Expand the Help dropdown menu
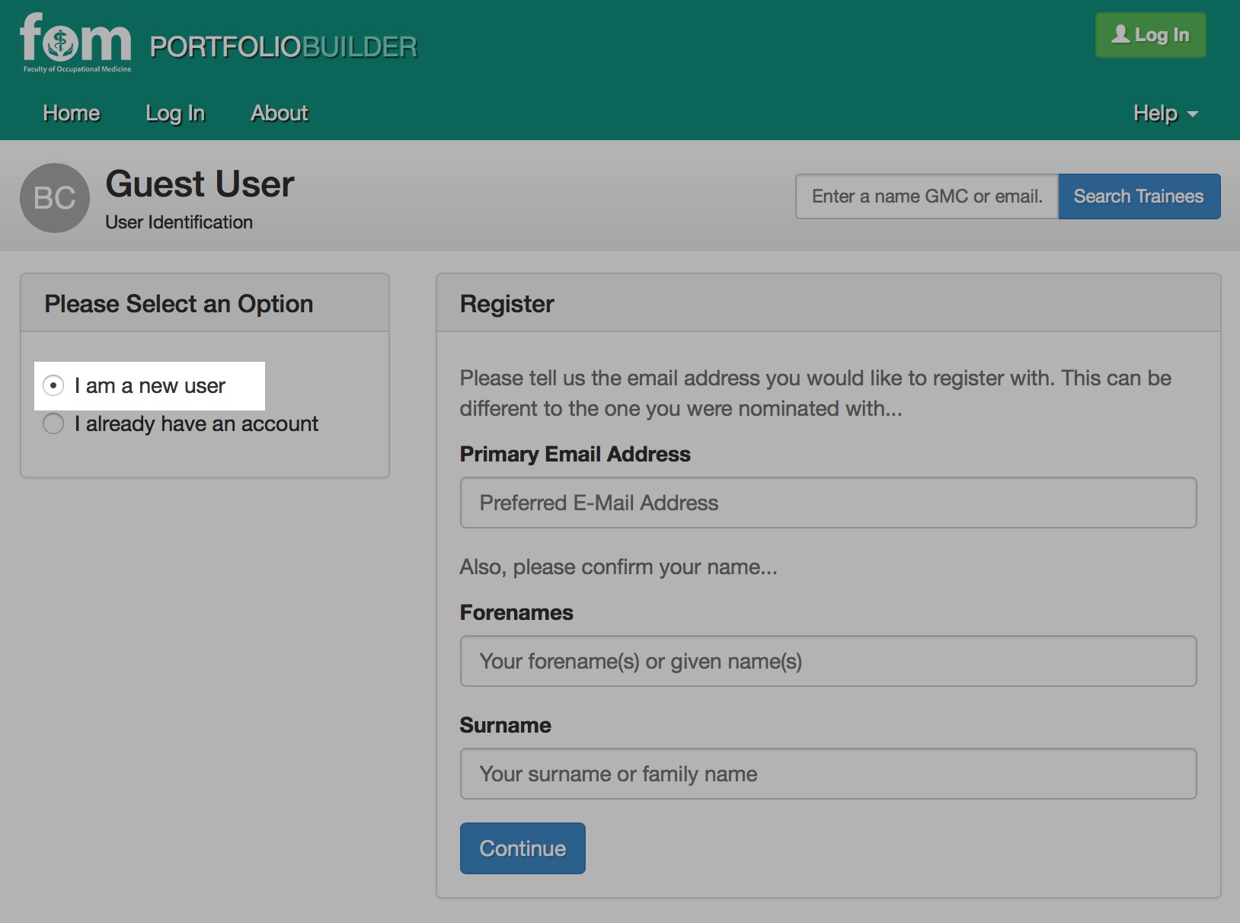The image size is (1240, 923). point(1165,113)
